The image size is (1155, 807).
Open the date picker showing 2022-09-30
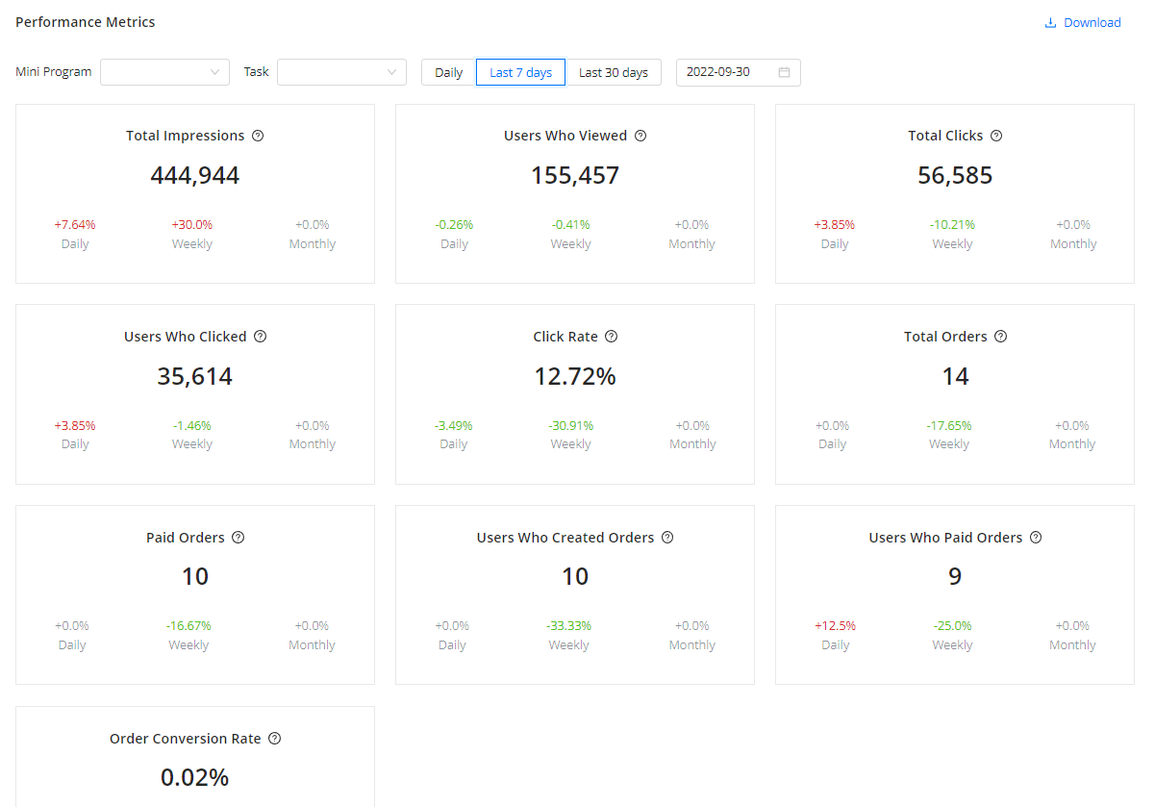tap(726, 72)
